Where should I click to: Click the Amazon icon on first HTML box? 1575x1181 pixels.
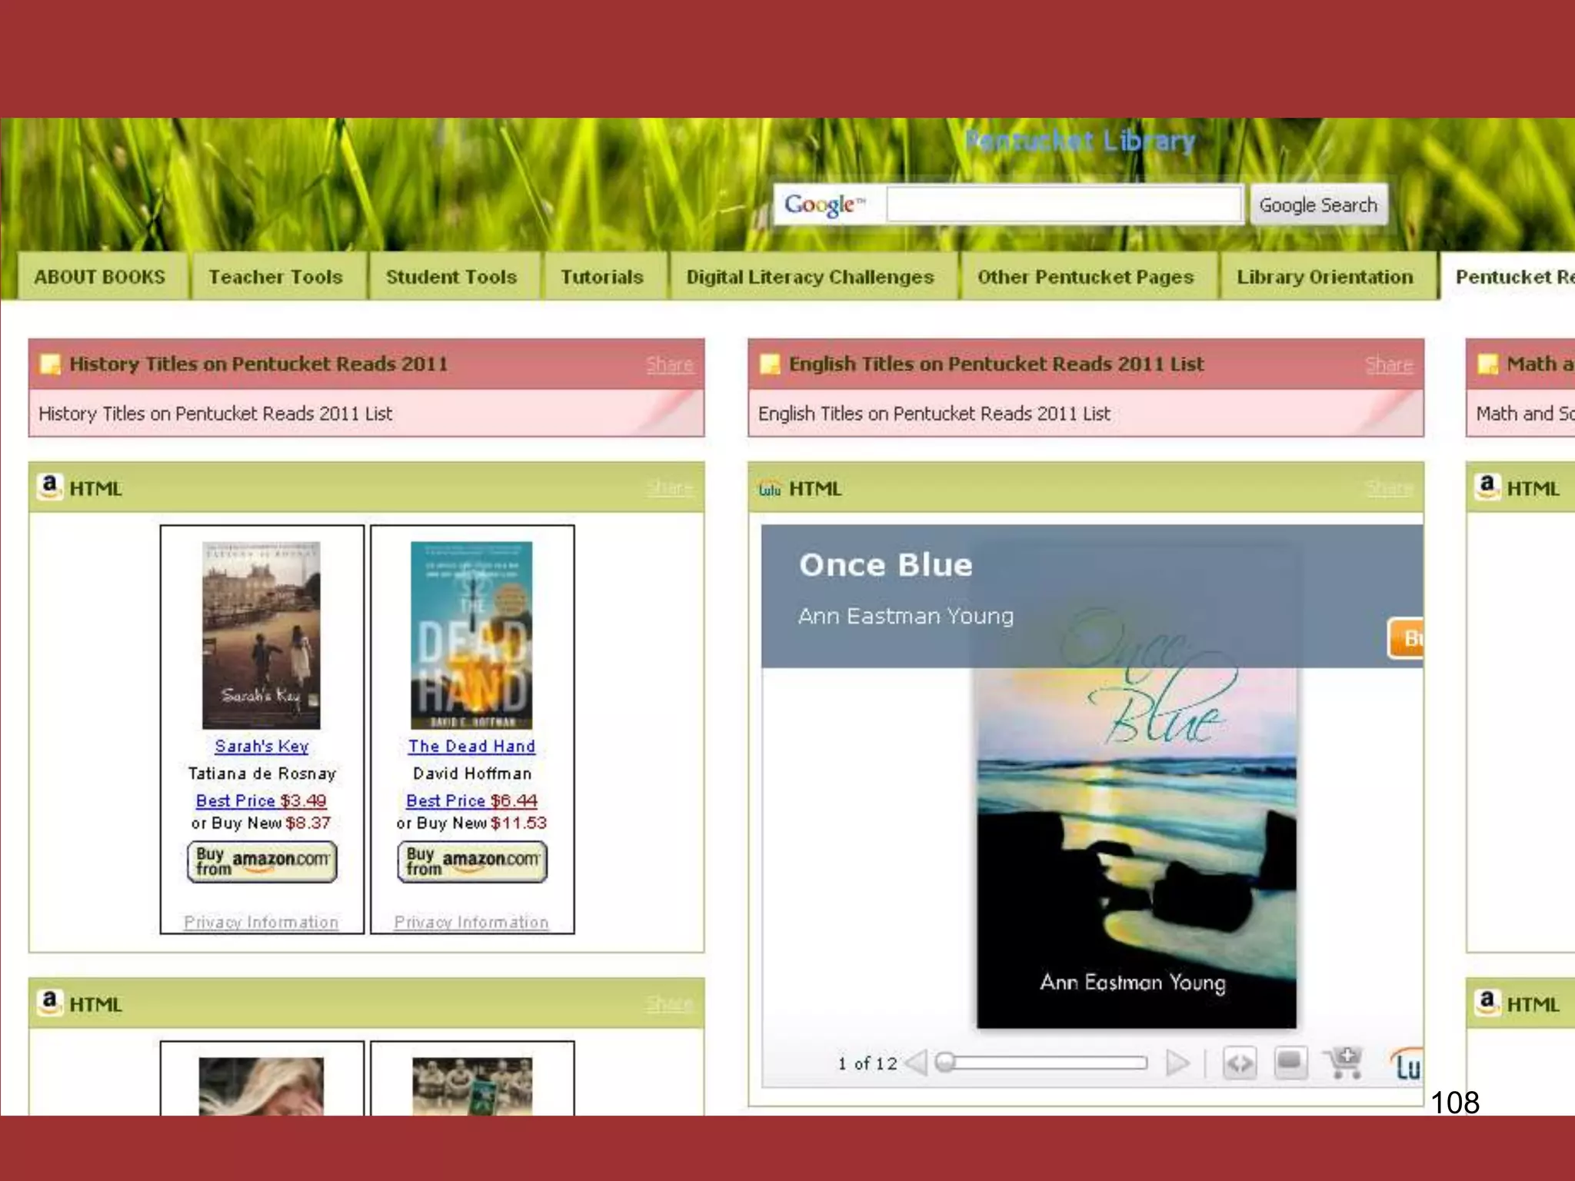coord(49,487)
